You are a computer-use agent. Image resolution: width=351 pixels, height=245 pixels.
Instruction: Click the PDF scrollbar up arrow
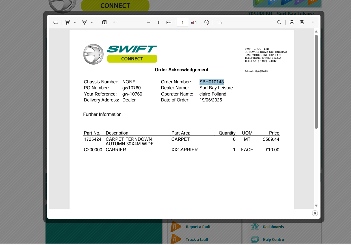tap(317, 31)
